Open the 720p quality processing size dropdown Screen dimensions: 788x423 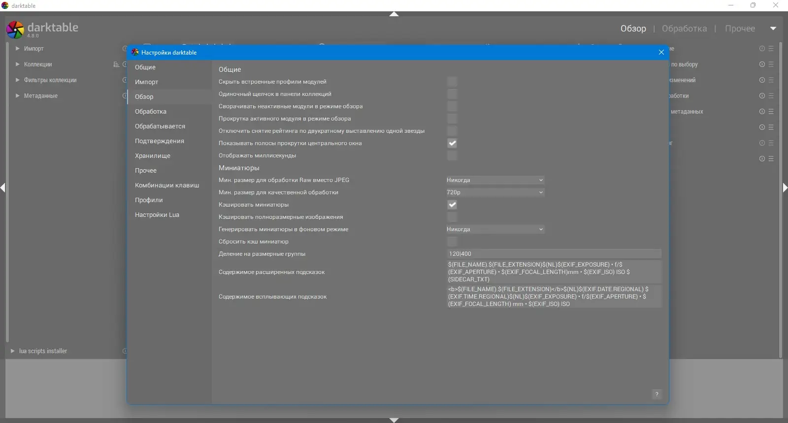(495, 192)
